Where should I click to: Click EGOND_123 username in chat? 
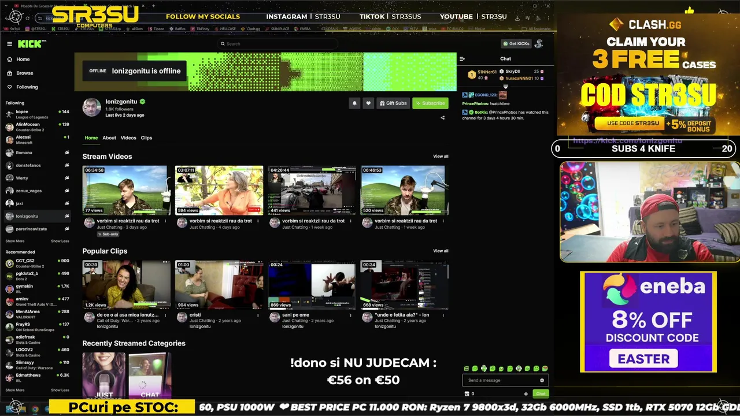point(486,95)
